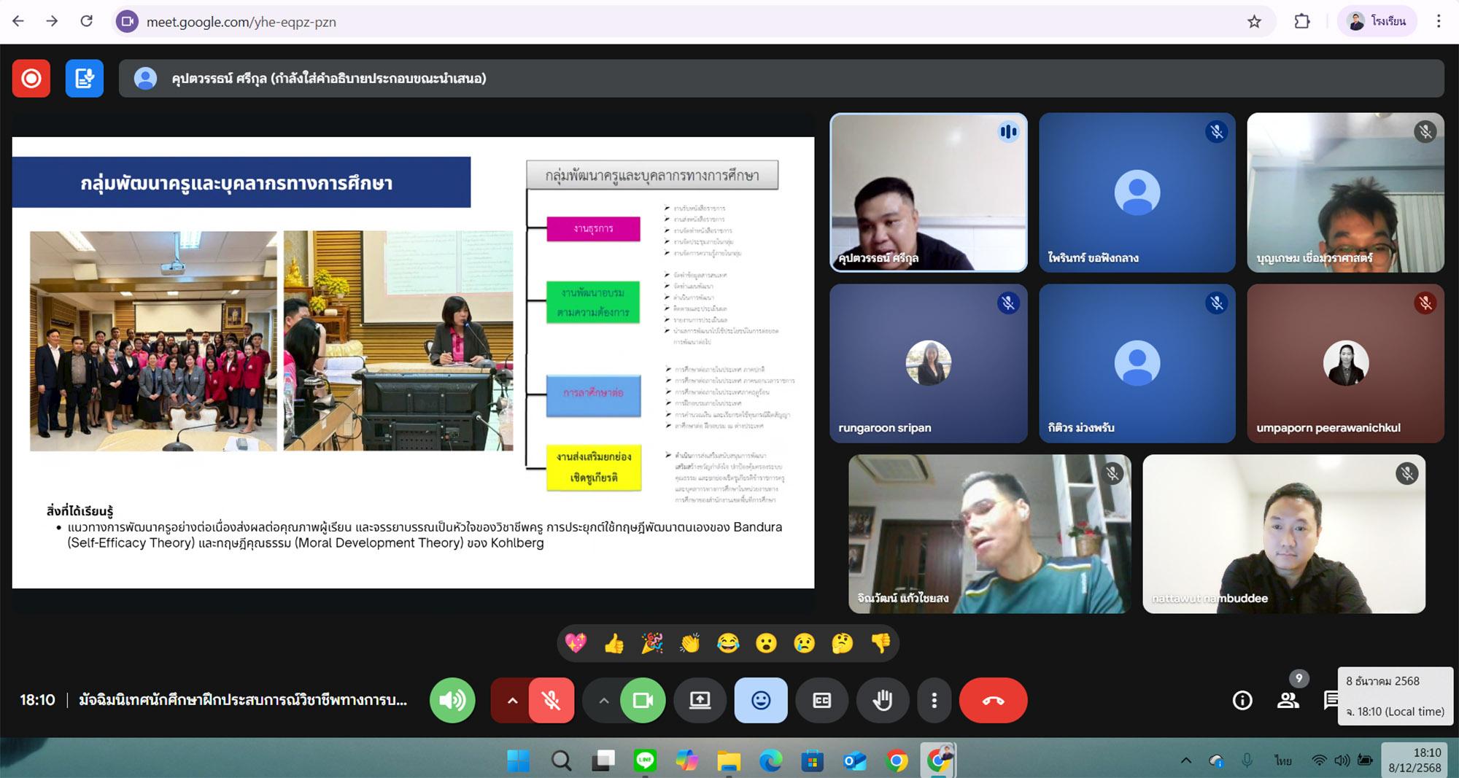Open LINE app from the taskbar
Screen dimensions: 1459x778
[x=645, y=761]
